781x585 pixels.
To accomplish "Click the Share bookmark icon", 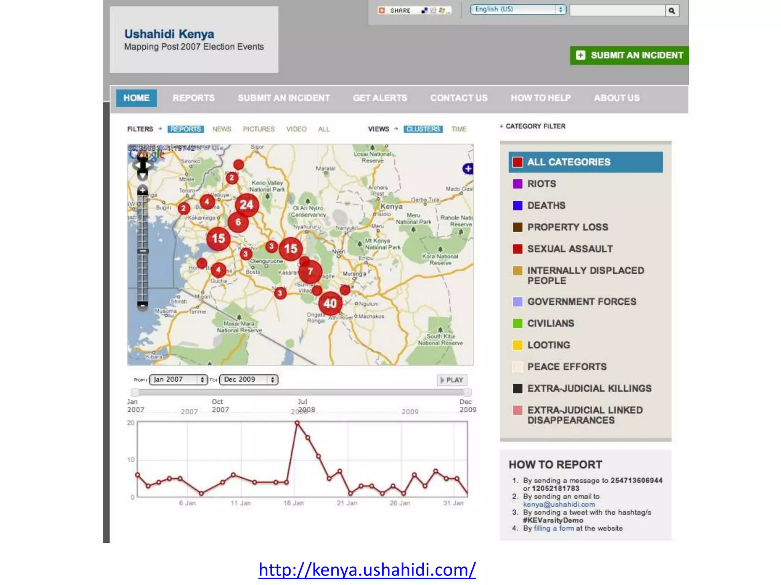I will pyautogui.click(x=382, y=10).
